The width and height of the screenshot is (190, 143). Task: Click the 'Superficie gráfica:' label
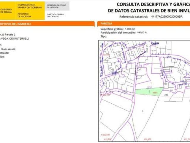112,29
